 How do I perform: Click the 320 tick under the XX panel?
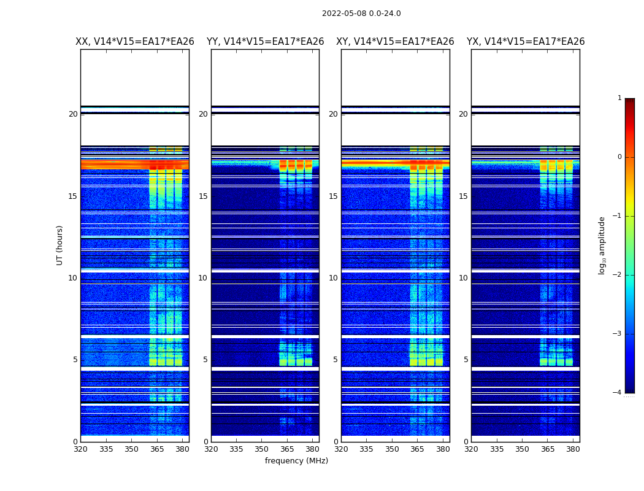tap(80, 449)
